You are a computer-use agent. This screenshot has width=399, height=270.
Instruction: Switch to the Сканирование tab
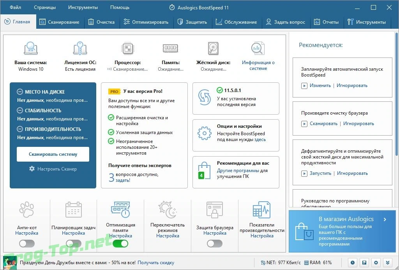[59, 22]
